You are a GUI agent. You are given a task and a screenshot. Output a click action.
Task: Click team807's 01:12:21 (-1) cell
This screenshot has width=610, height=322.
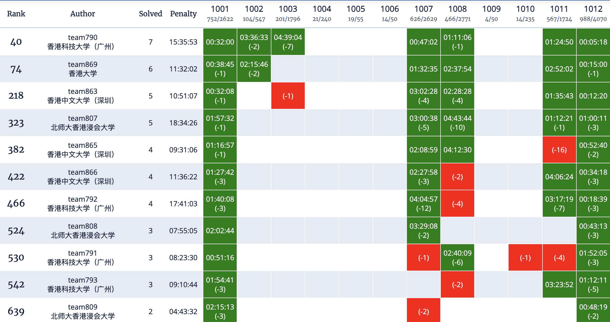pos(559,123)
